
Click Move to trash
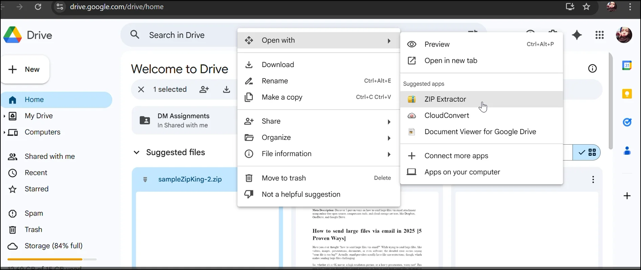click(x=318, y=178)
